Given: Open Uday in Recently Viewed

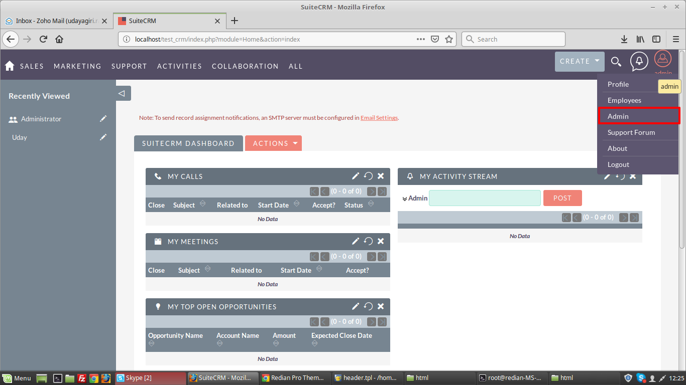Looking at the screenshot, I should pos(20,137).
